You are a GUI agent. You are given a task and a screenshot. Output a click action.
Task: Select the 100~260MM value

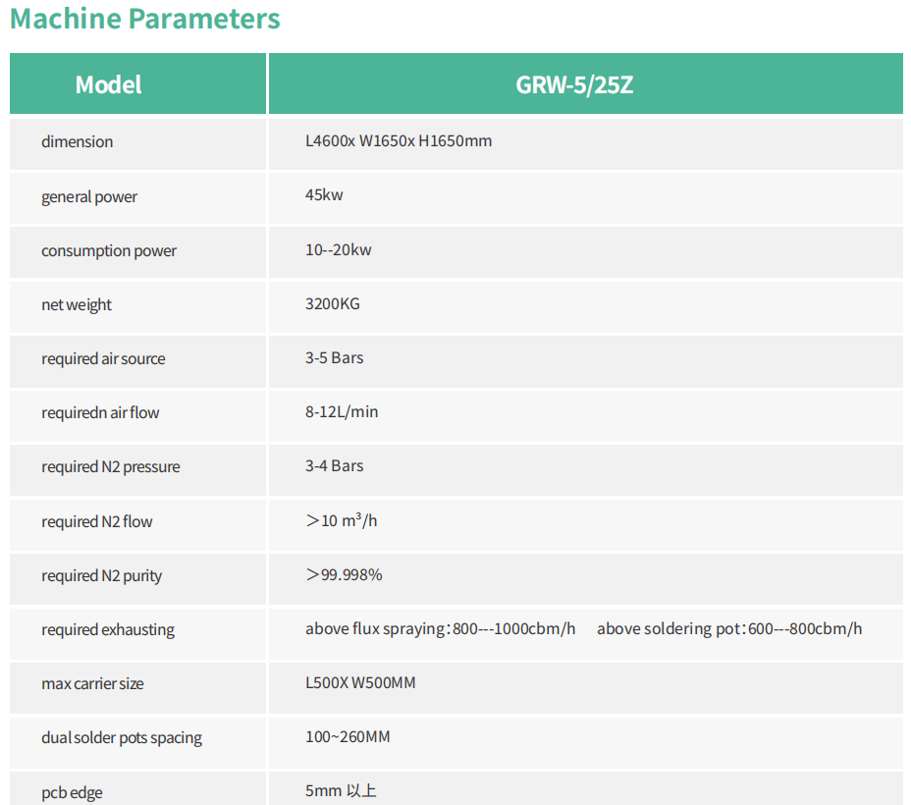coord(348,736)
